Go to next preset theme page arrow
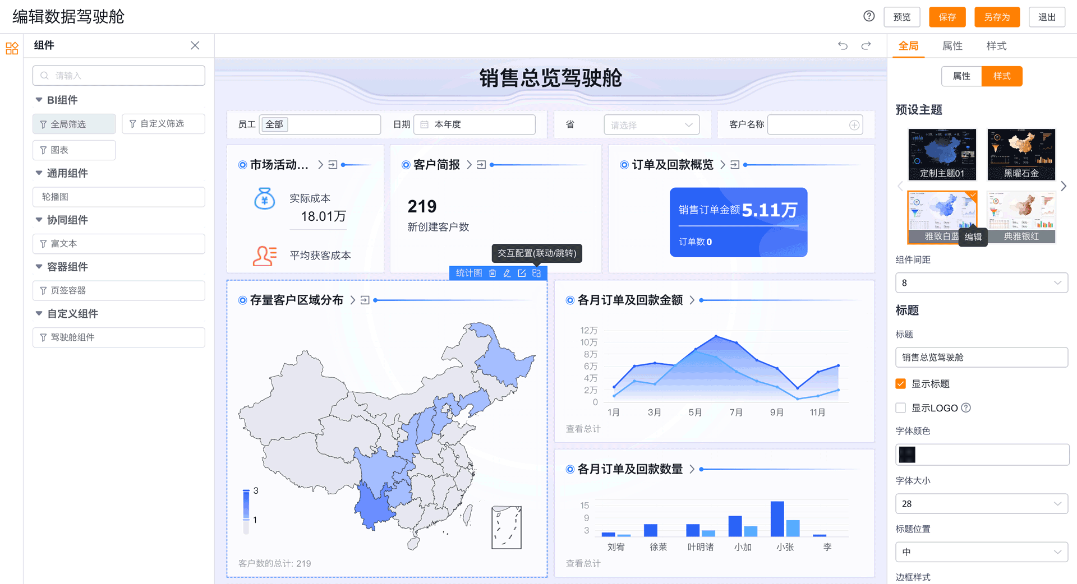This screenshot has height=584, width=1077. pyautogui.click(x=1064, y=186)
